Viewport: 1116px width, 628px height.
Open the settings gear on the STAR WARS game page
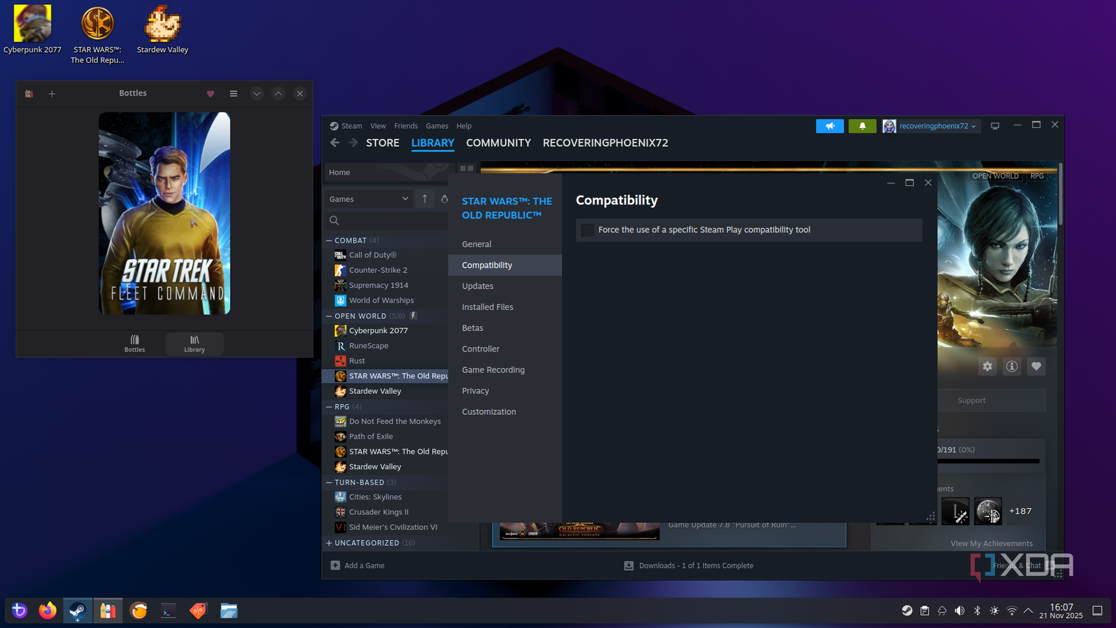pos(987,366)
